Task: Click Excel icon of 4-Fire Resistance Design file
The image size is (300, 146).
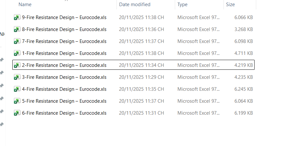Action: tap(17, 89)
